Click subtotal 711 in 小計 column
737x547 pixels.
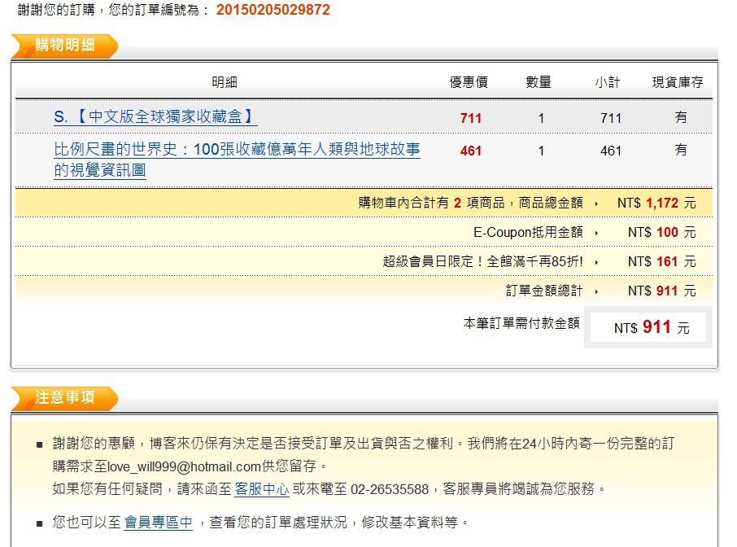pyautogui.click(x=611, y=118)
